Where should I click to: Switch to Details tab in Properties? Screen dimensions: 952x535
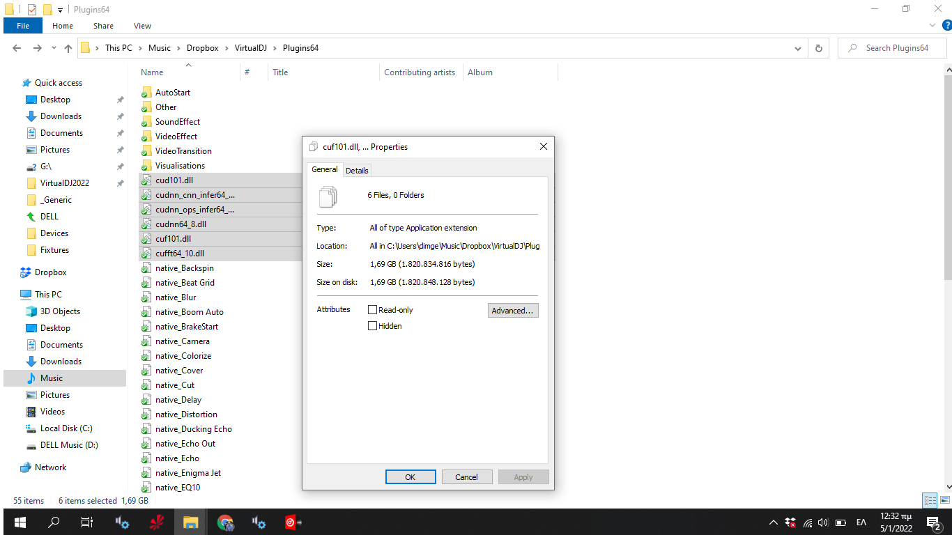357,171
